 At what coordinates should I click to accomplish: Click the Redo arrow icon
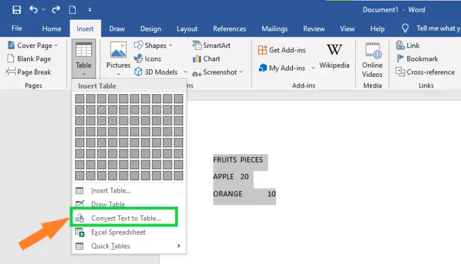[x=56, y=10]
